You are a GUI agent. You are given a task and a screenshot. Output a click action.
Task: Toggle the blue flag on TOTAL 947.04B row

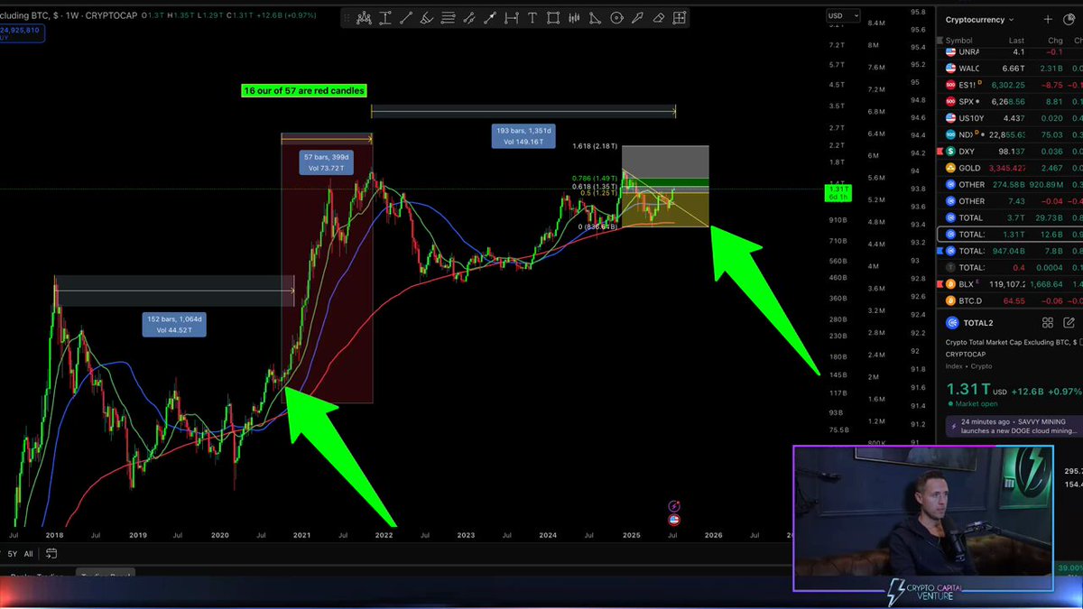[x=940, y=251]
